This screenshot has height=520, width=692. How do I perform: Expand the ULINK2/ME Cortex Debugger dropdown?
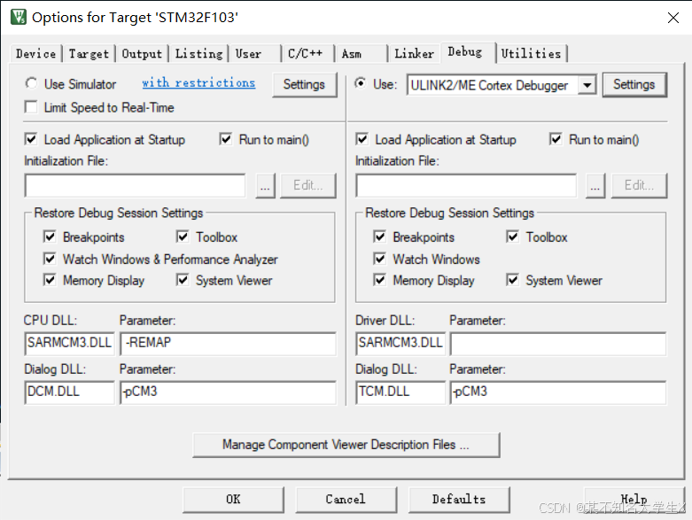point(587,85)
